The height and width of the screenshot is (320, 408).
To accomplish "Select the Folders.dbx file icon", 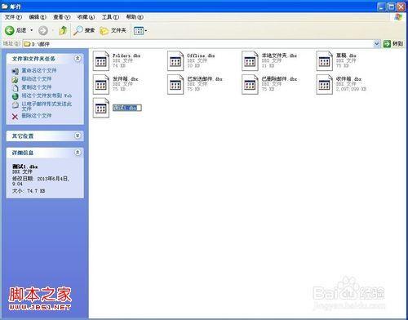I will click(x=100, y=60).
